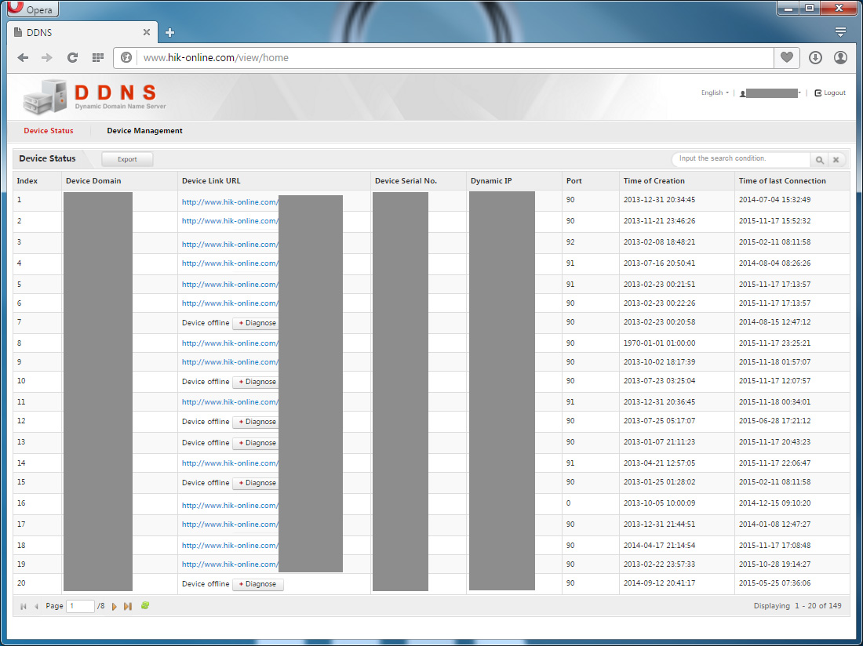Sort by the Time of Creation column header

[x=677, y=181]
